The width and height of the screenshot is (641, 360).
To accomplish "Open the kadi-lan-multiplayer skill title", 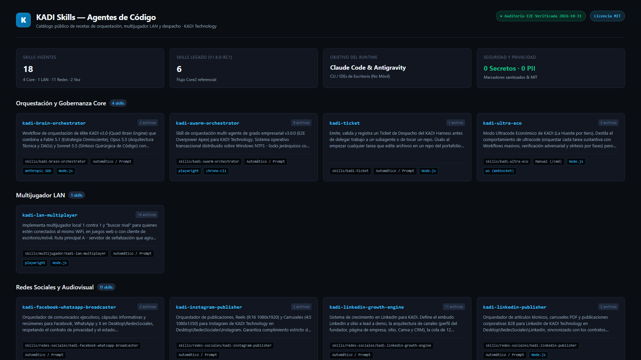I will click(50, 215).
